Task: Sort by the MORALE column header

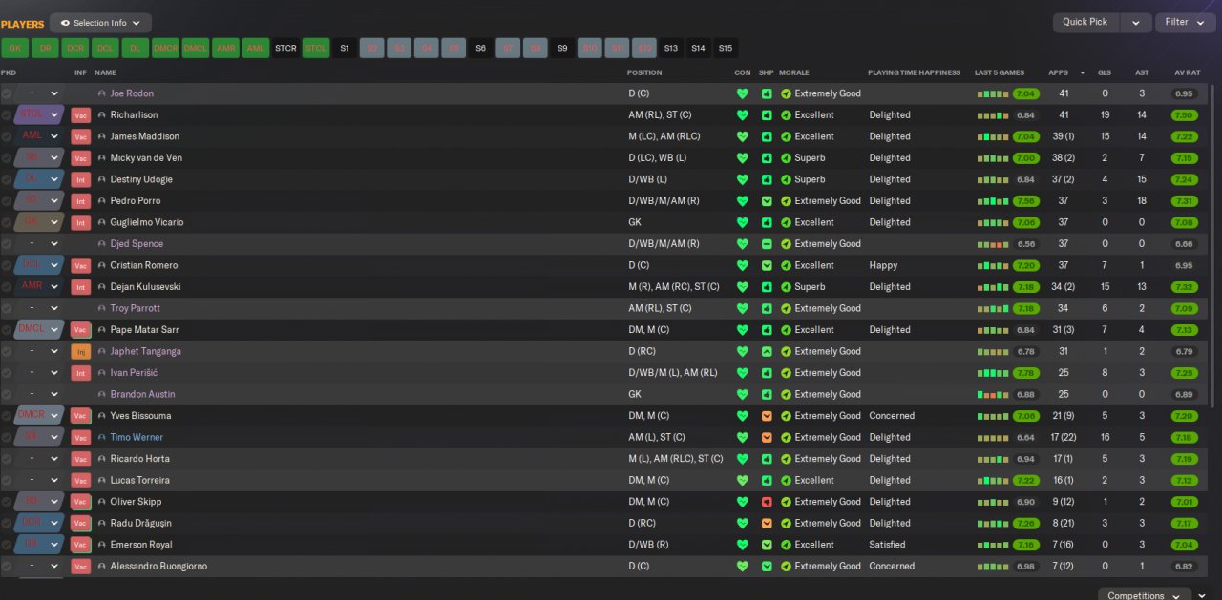Action: tap(794, 72)
